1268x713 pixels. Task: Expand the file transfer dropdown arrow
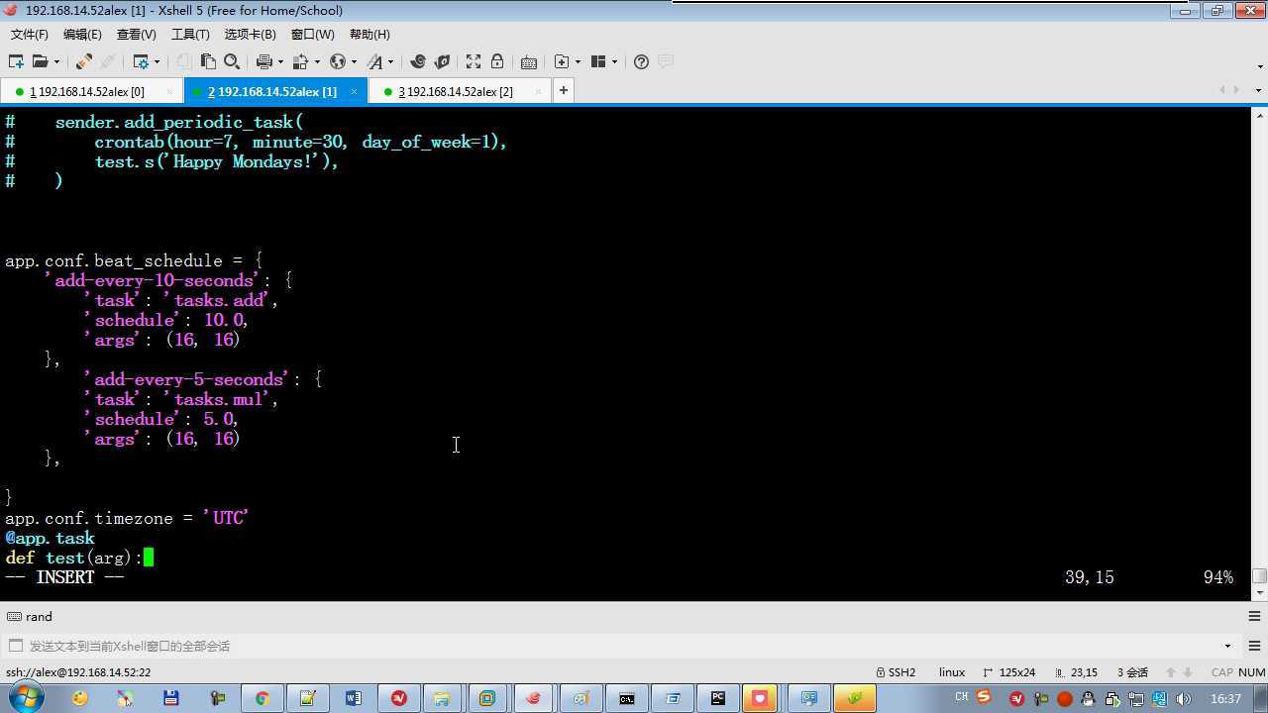(317, 61)
